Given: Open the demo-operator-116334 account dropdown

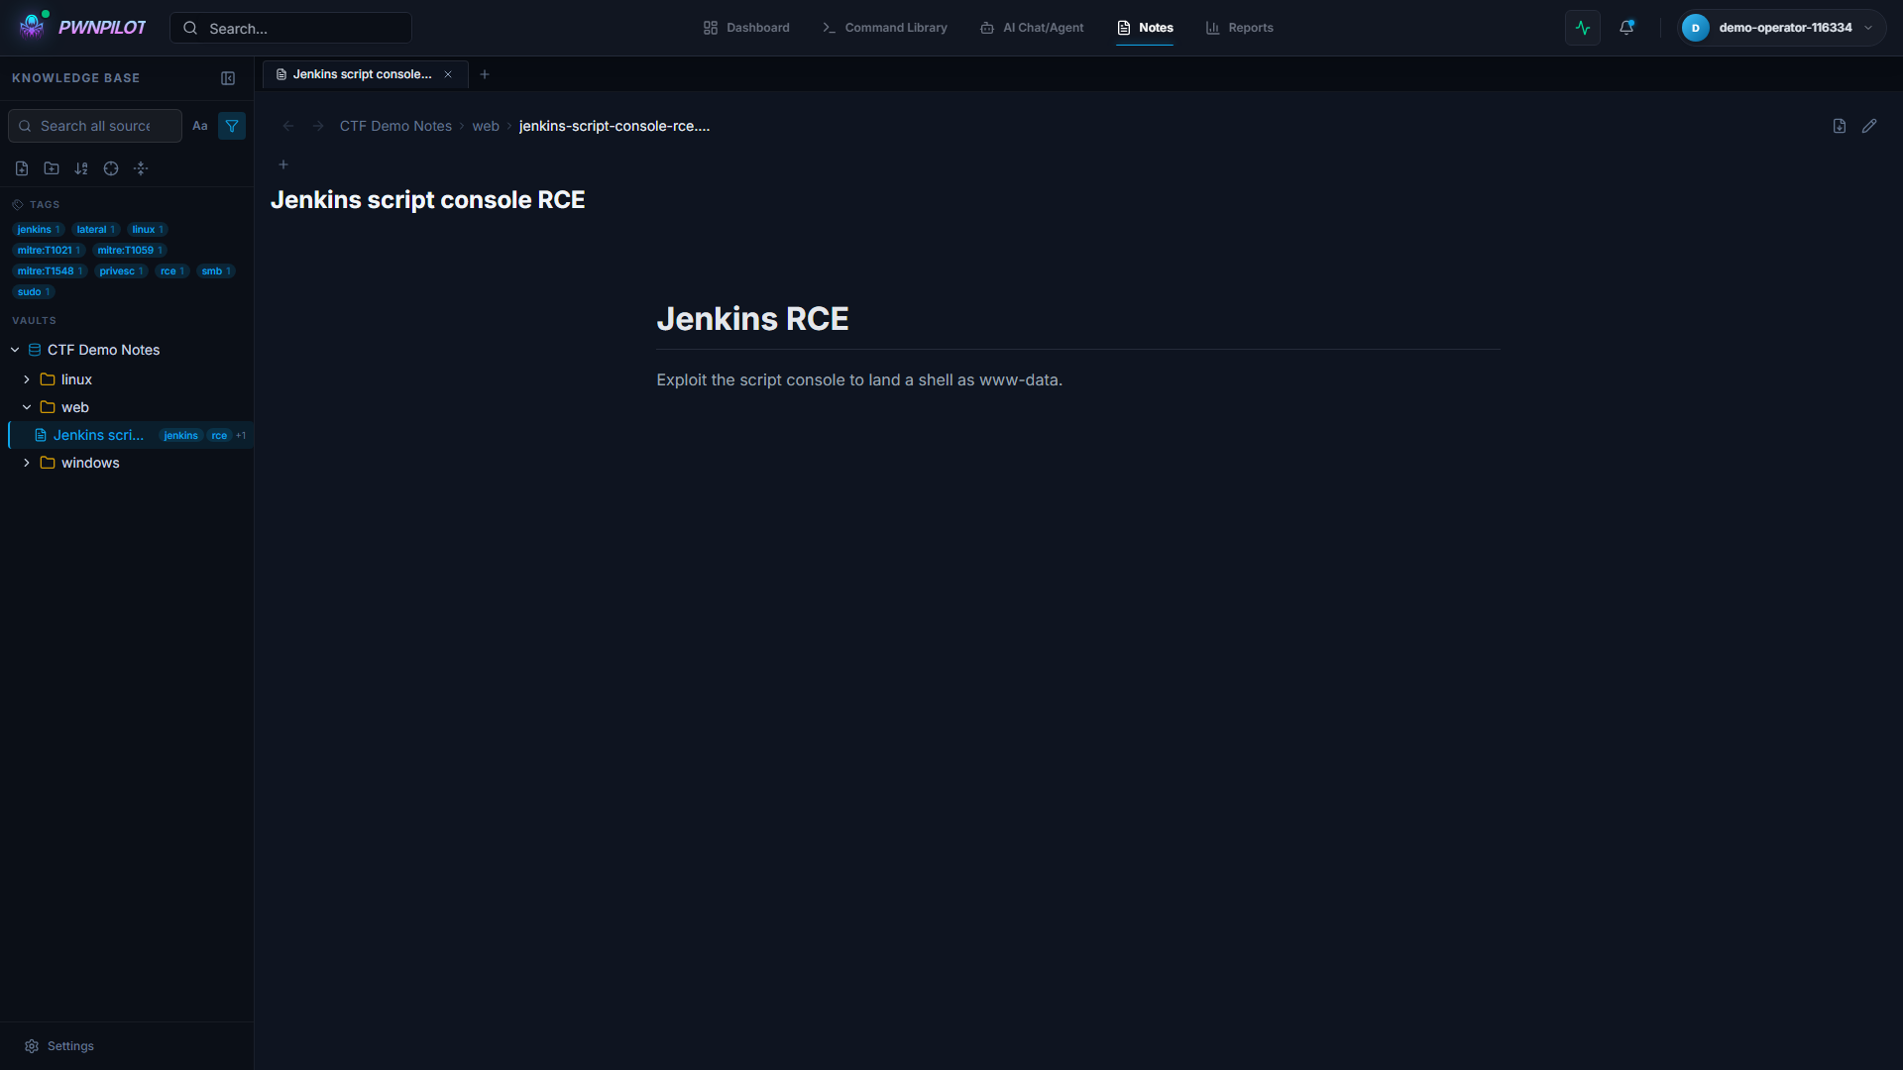Looking at the screenshot, I should pos(1781,28).
